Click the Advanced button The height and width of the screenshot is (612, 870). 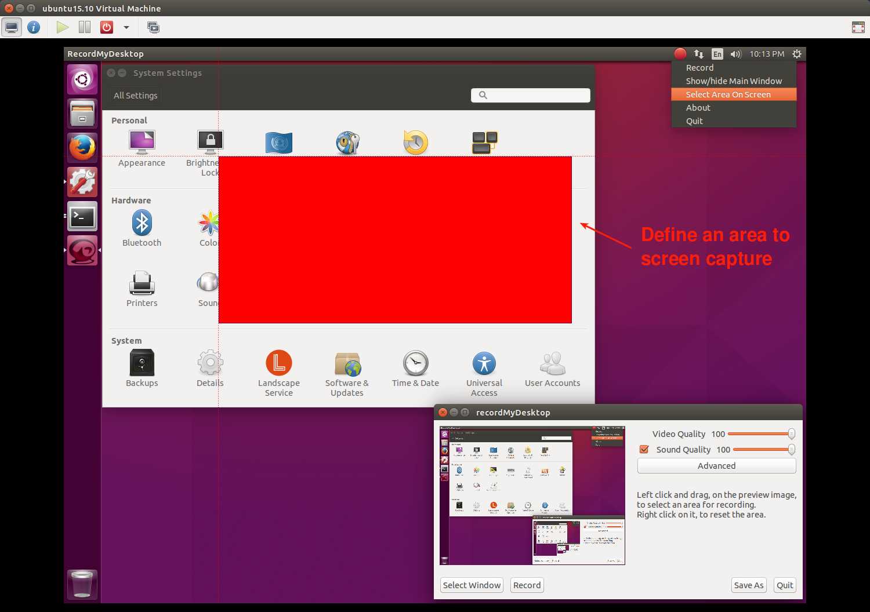click(716, 466)
